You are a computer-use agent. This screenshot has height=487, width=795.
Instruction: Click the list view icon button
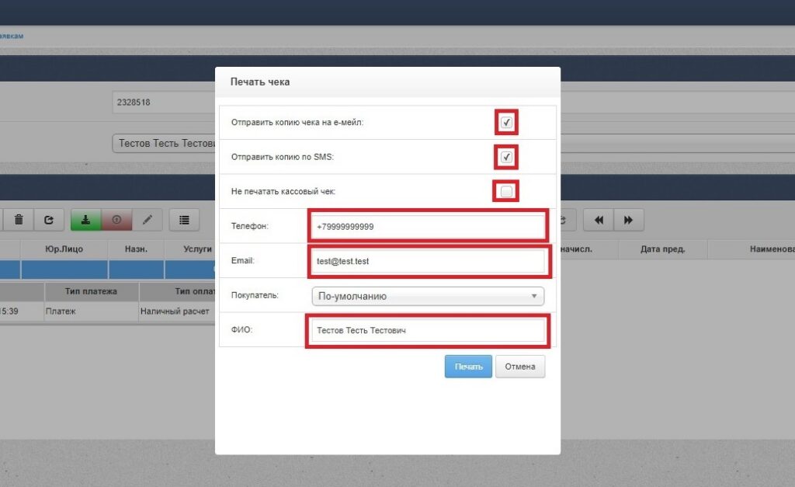click(x=184, y=220)
